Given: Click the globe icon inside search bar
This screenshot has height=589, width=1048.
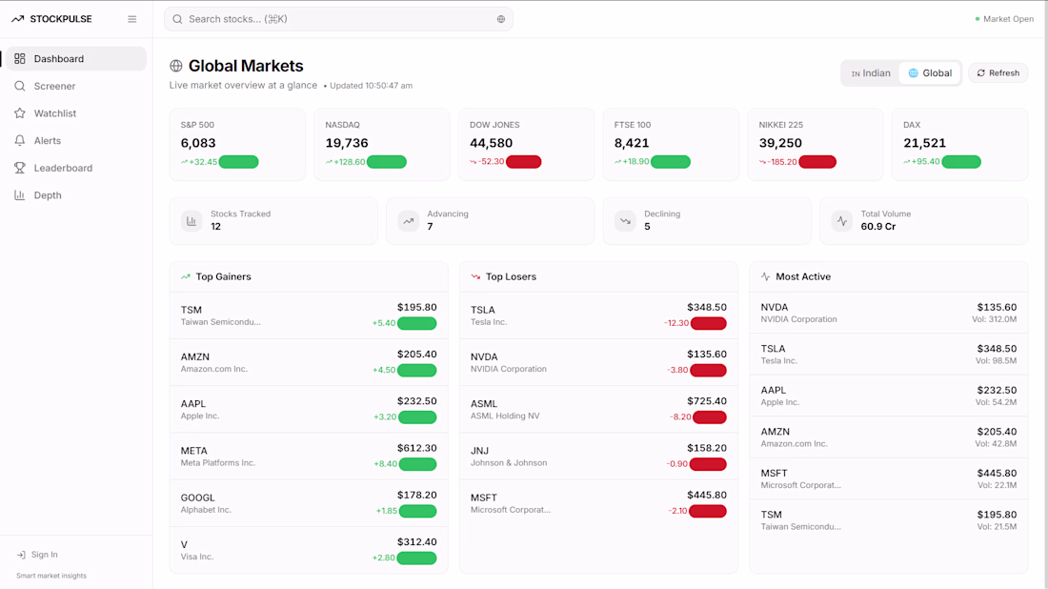Looking at the screenshot, I should coord(500,19).
